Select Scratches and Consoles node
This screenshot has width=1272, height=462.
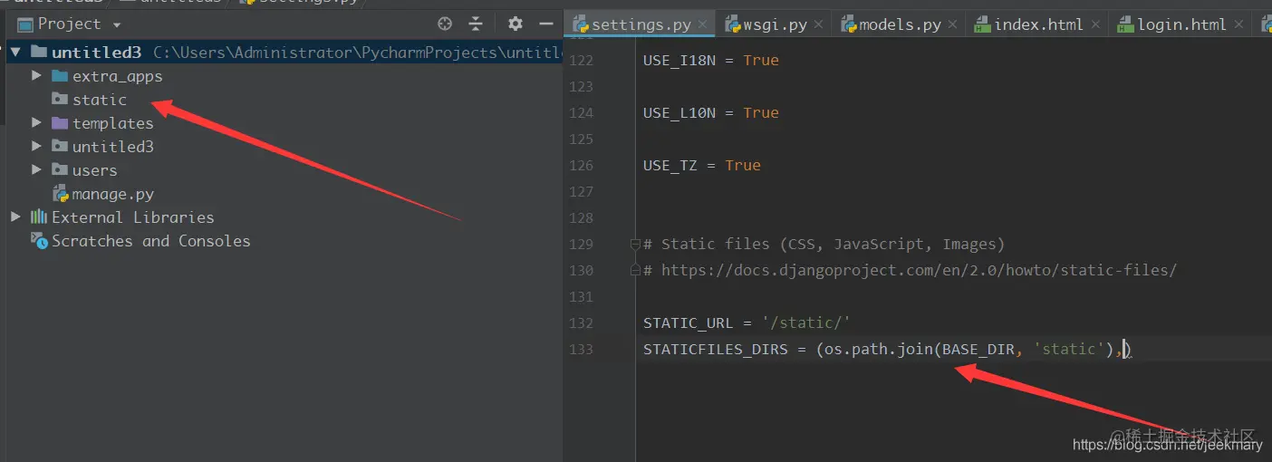[x=150, y=241]
